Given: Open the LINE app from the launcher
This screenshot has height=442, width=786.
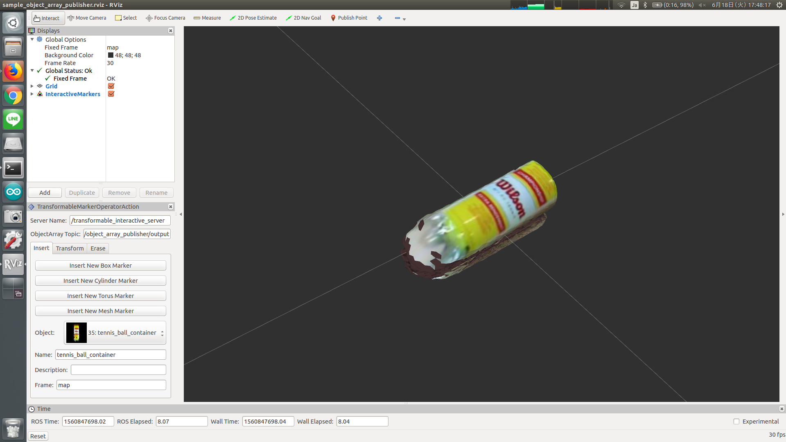Looking at the screenshot, I should pos(13,120).
